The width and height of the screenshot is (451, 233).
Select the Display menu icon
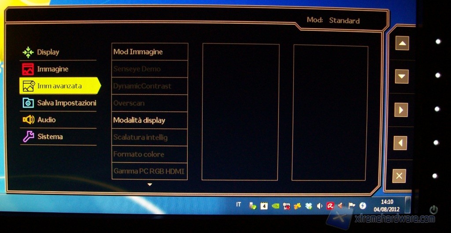point(28,52)
